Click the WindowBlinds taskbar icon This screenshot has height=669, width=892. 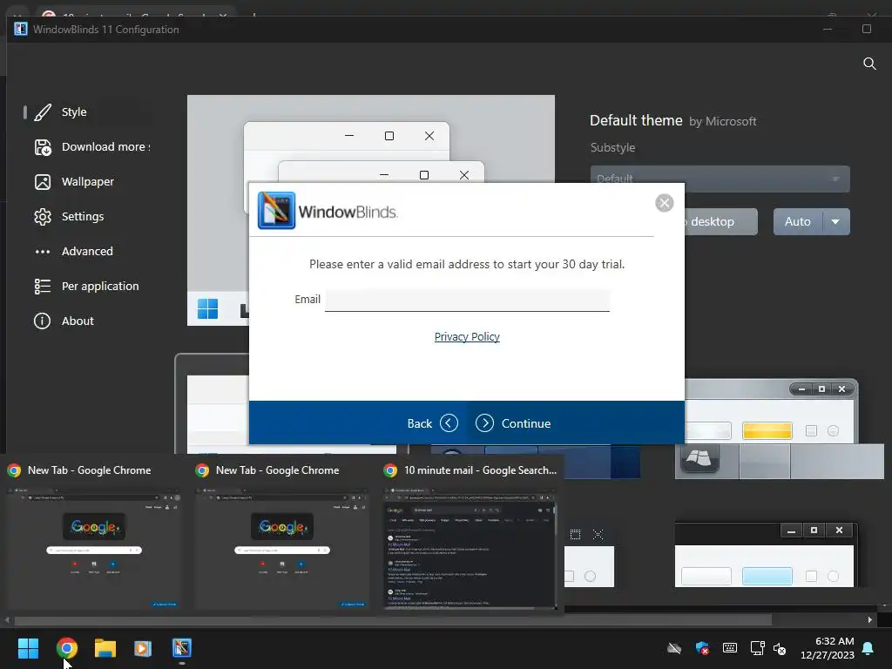tap(182, 648)
